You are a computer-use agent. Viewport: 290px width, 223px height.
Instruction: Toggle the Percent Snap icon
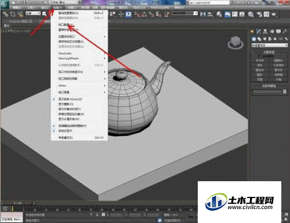151,15
